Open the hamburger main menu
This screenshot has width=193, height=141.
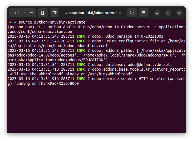tap(143, 13)
